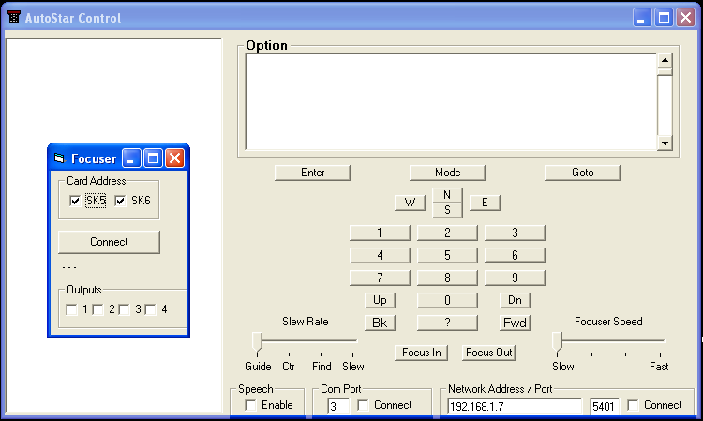The image size is (703, 421).
Task: Check the Network Connect checkbox
Action: [x=633, y=405]
